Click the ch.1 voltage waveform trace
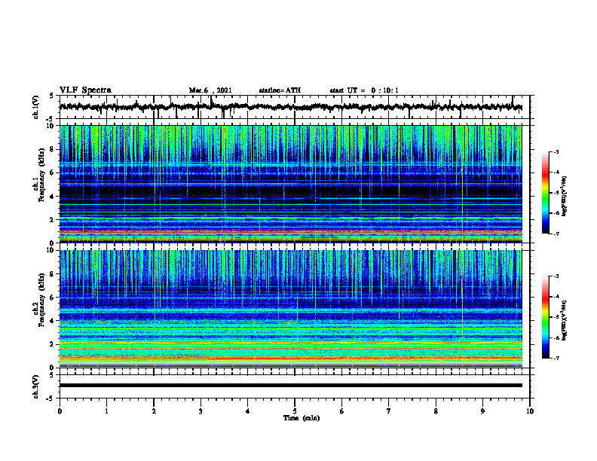 click(290, 107)
